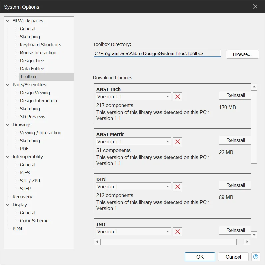Click the vertical scrollbar thumb of libraries
The height and width of the screenshot is (265, 265).
[x=254, y=127]
